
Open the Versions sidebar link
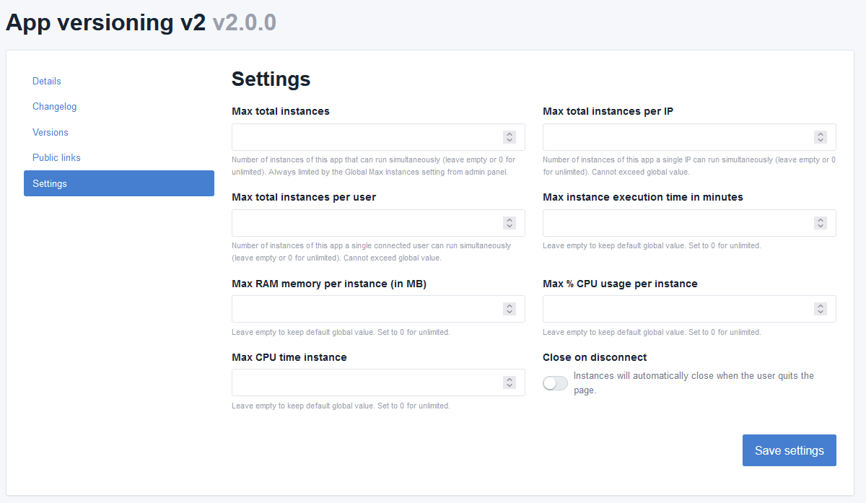click(x=51, y=132)
